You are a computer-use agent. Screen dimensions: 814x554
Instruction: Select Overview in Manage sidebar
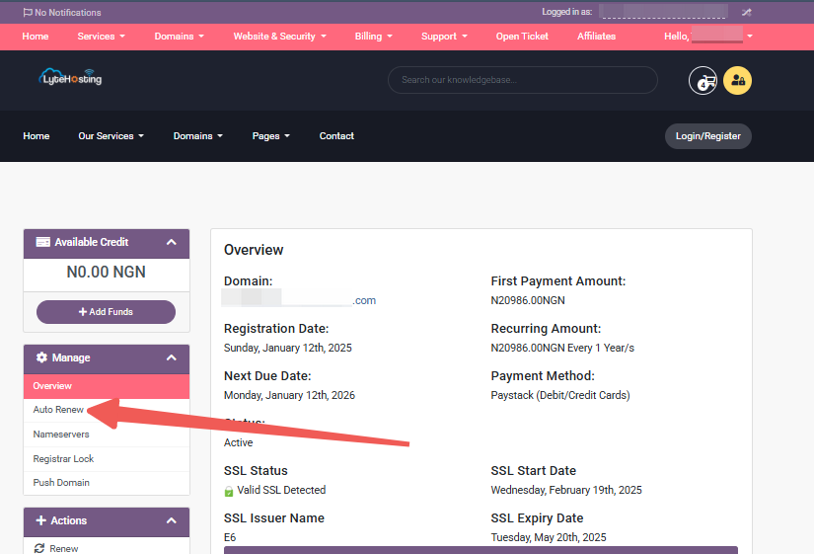click(x=107, y=386)
